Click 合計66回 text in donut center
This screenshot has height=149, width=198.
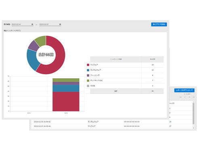click(x=46, y=55)
